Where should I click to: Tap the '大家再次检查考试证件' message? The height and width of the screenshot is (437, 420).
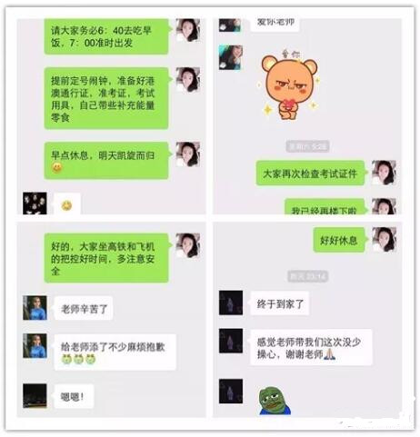point(310,174)
